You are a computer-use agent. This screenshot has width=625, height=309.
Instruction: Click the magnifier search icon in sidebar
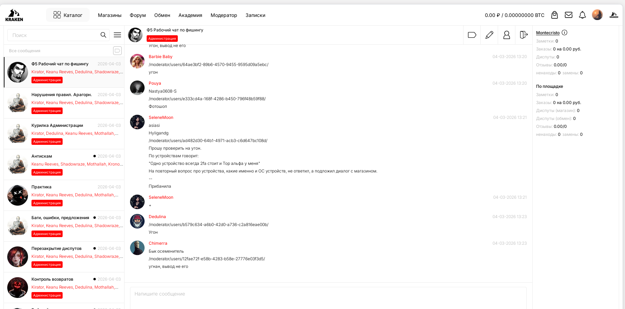pyautogui.click(x=103, y=35)
